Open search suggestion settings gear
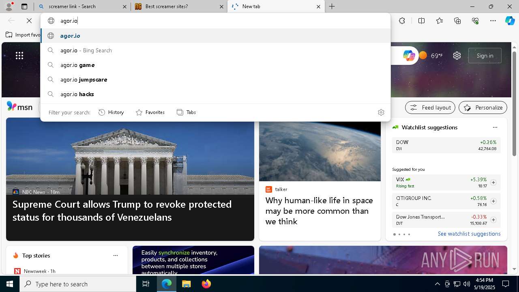519x292 pixels. 381,112
